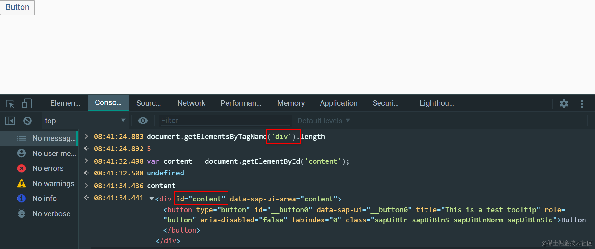The height and width of the screenshot is (249, 595).
Task: Hide the console sidebar
Action: (10, 121)
